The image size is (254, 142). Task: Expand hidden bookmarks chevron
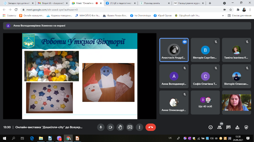pyautogui.click(x=223, y=16)
